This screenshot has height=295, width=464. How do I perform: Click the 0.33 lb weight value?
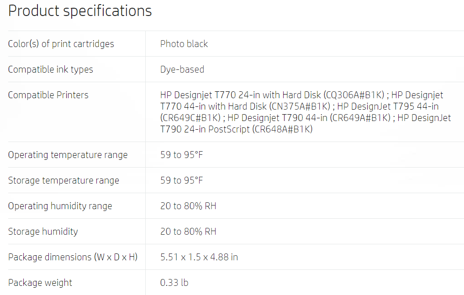pyautogui.click(x=174, y=283)
